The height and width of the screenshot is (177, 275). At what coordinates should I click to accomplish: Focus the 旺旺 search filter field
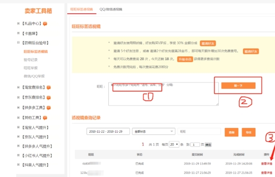(199, 131)
